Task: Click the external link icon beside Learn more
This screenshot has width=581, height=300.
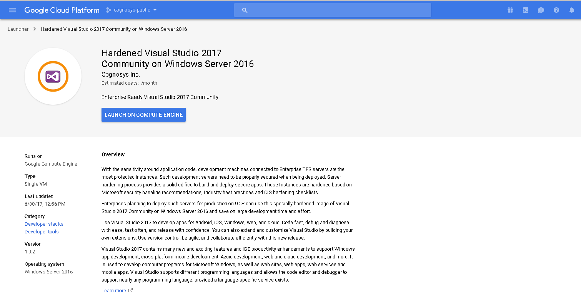Action: click(x=130, y=290)
